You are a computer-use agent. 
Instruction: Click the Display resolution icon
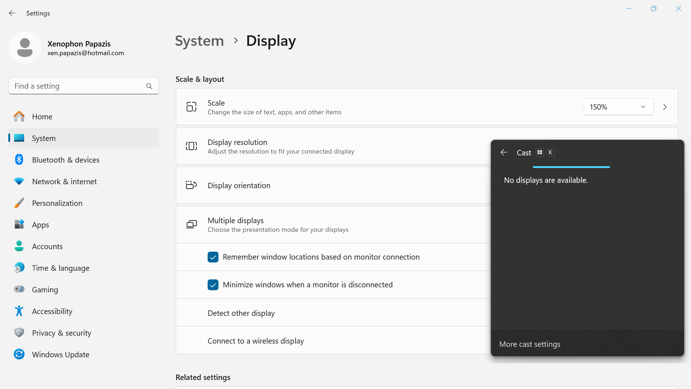(191, 146)
